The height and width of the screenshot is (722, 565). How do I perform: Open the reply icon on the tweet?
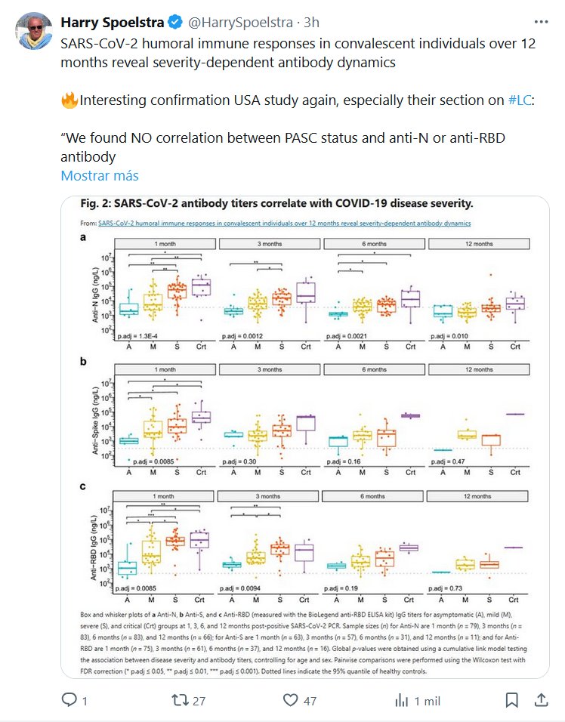tap(69, 701)
